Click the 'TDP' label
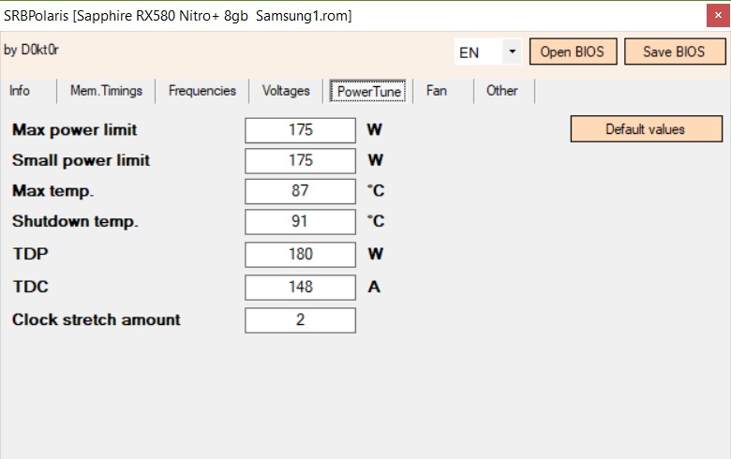This screenshot has width=731, height=459. pos(30,254)
